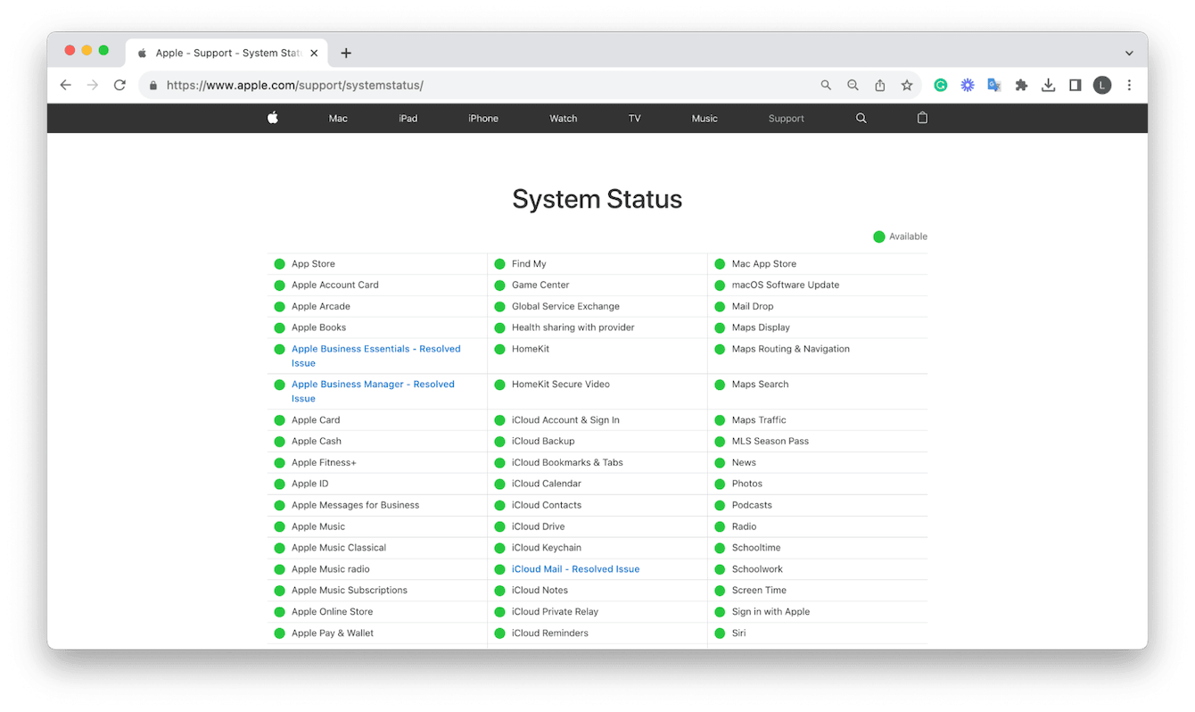Click the lock icon to view site security
Viewport: 1195px width, 712px height.
click(x=152, y=85)
